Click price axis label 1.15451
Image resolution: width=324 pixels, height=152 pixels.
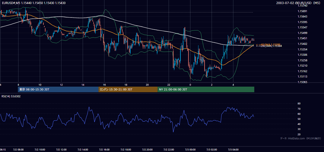(x=302, y=39)
